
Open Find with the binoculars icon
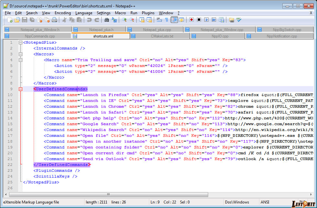point(107,20)
